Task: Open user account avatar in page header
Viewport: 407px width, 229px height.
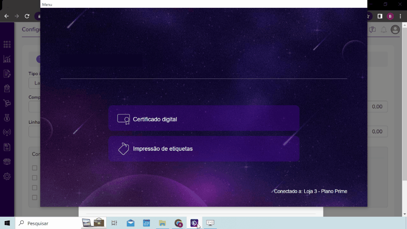Action: coord(395,30)
